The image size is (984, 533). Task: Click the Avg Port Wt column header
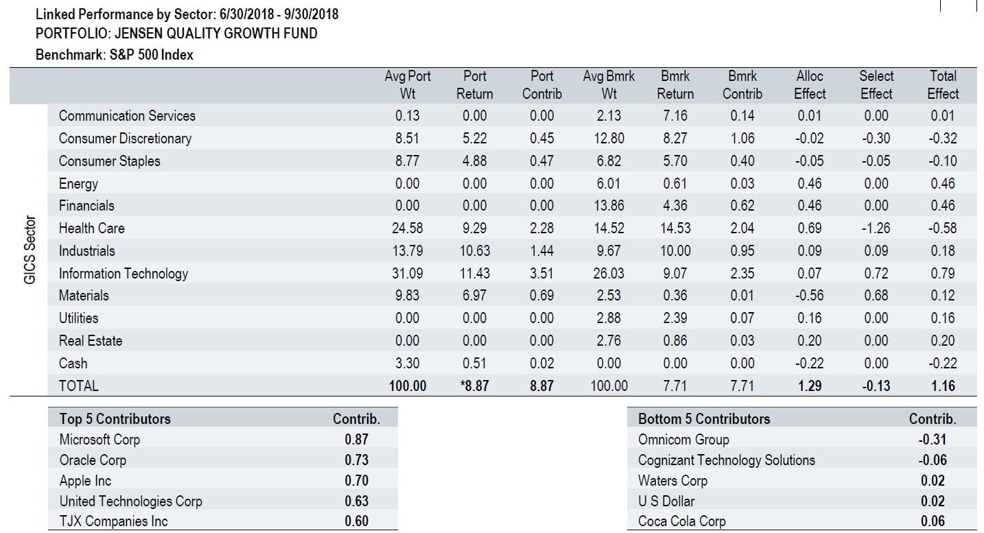tap(408, 85)
